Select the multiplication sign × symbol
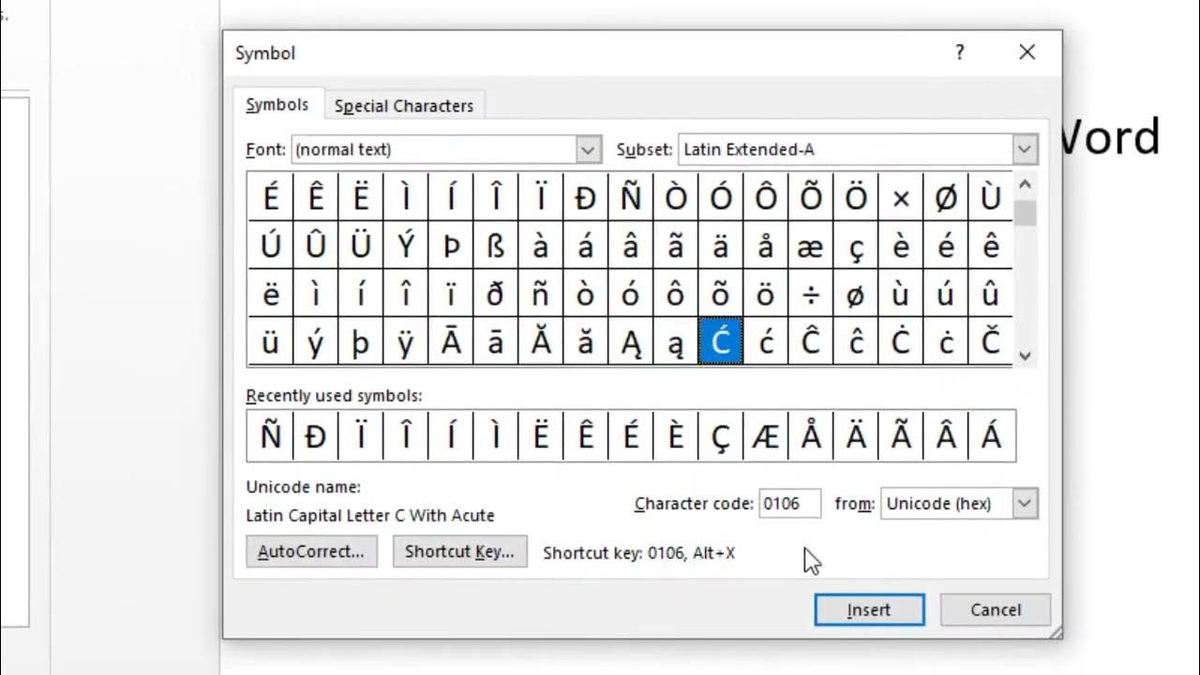 (901, 198)
